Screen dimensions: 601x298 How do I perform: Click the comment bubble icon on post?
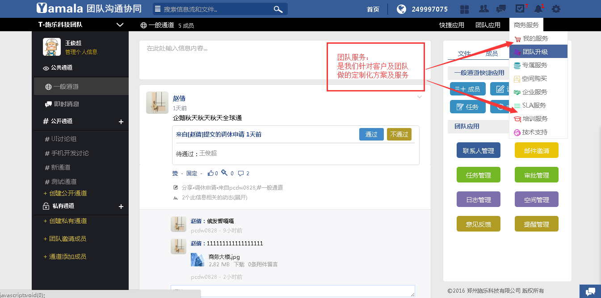coord(241,173)
